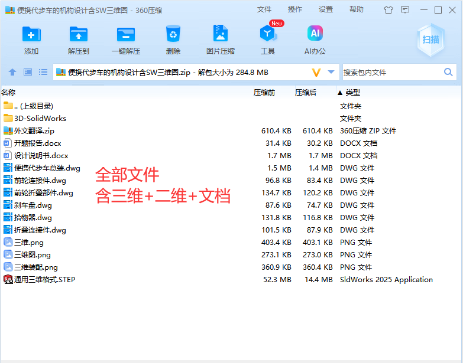The image size is (463, 363).
Task: Click the 删除 (Delete) trash icon
Action: pos(173,34)
